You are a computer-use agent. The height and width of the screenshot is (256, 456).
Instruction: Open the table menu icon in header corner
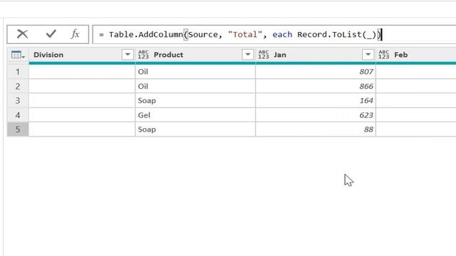(x=18, y=55)
